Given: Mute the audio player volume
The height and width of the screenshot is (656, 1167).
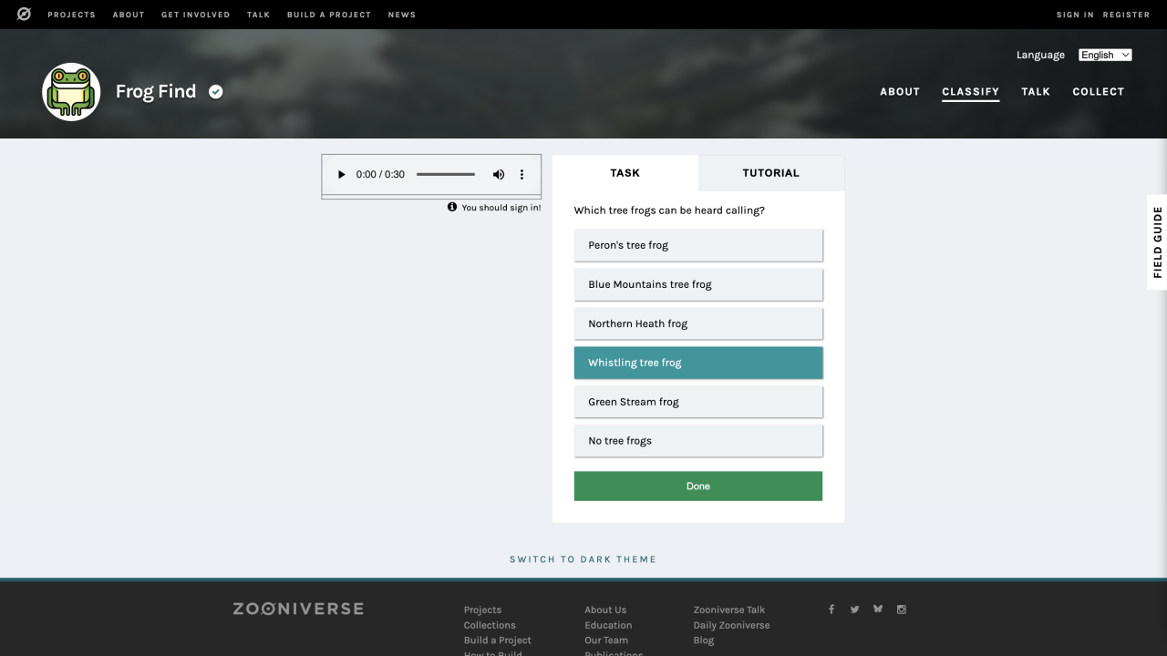Looking at the screenshot, I should click(499, 174).
